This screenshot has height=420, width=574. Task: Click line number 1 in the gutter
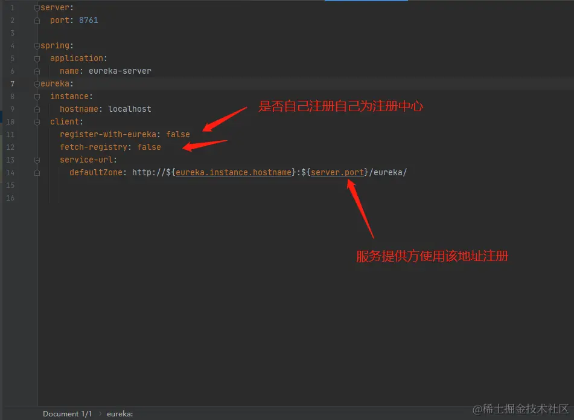12,8
